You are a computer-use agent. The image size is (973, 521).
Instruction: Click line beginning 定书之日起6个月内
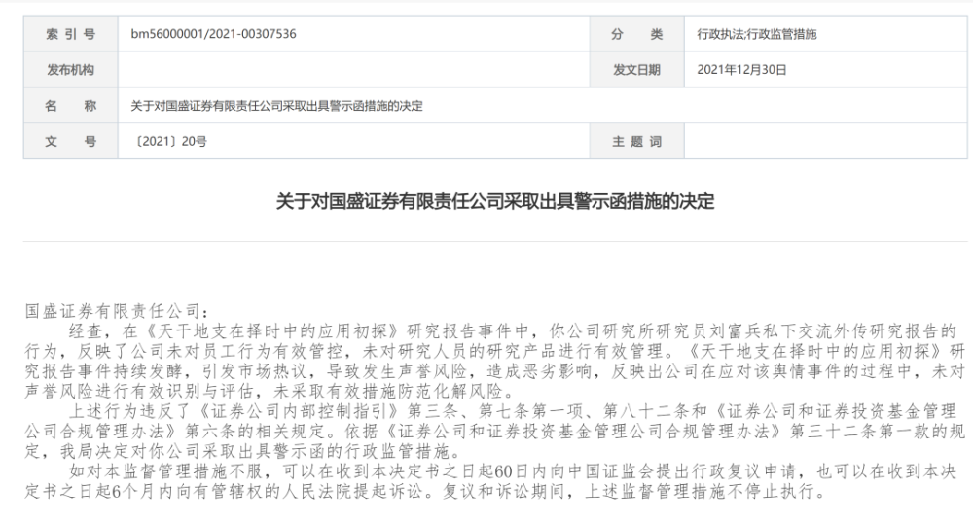pyautogui.click(x=426, y=491)
